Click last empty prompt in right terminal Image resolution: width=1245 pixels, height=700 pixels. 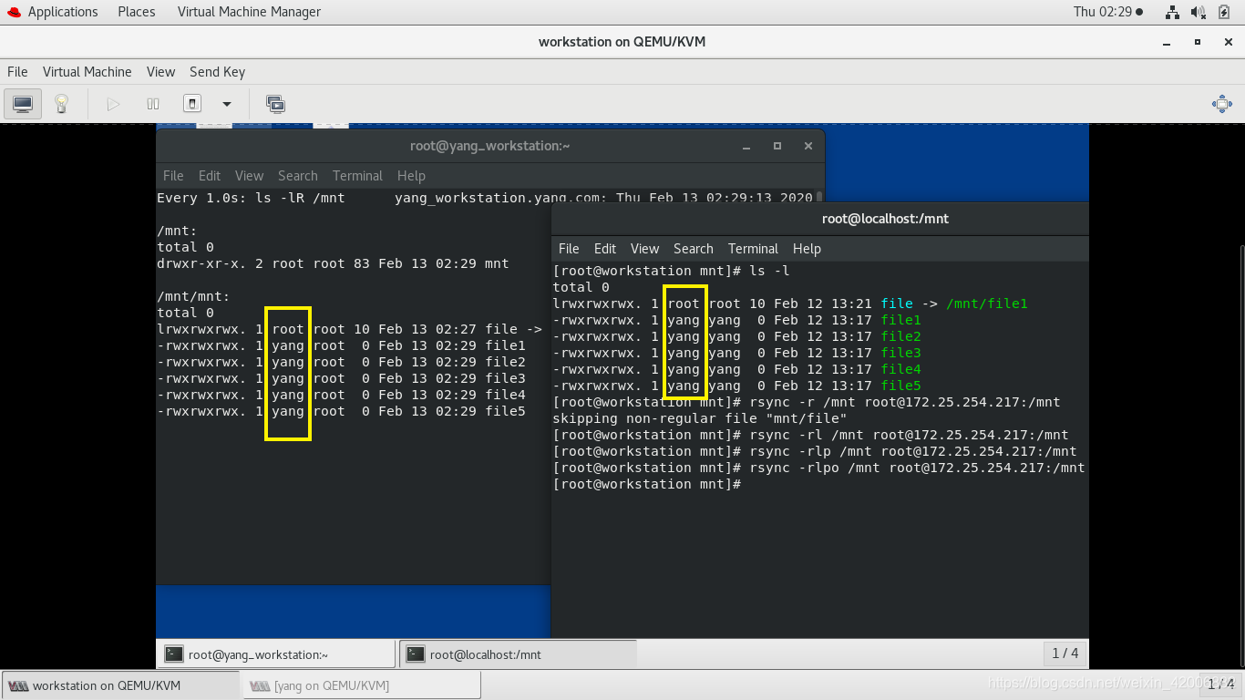pyautogui.click(x=647, y=484)
